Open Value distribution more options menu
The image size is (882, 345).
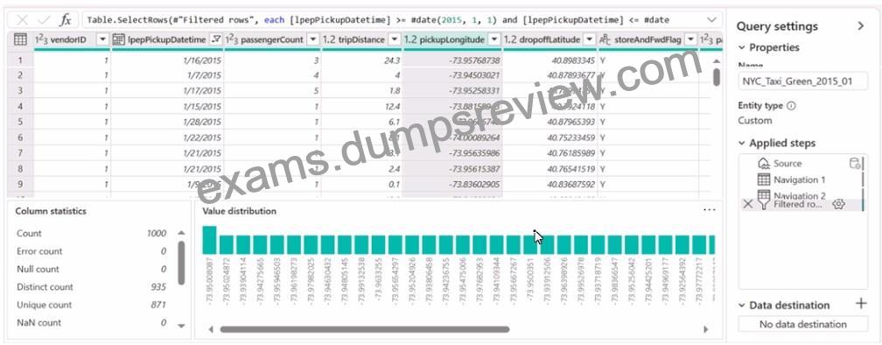[x=710, y=210]
